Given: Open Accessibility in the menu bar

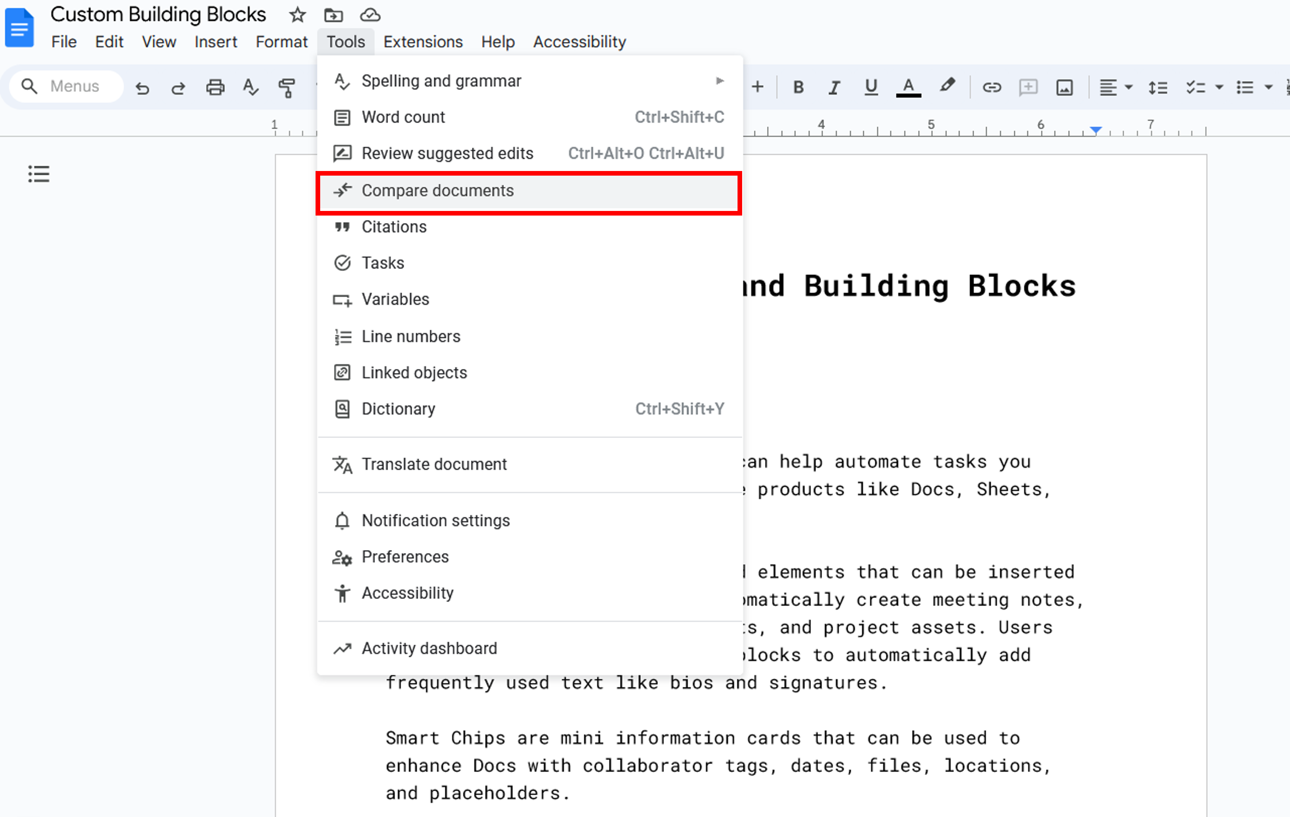Looking at the screenshot, I should (x=579, y=42).
